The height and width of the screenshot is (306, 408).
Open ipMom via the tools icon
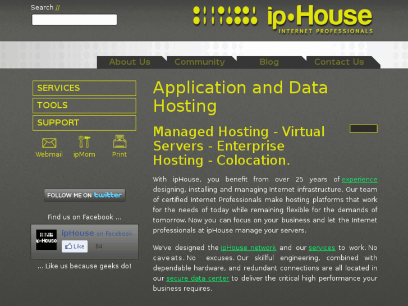[x=84, y=142]
